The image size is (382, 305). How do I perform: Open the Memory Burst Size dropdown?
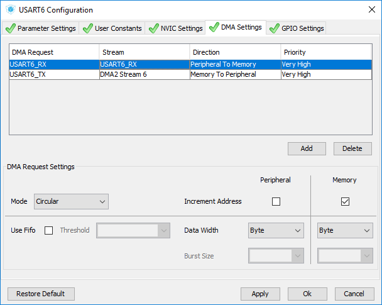pyautogui.click(x=345, y=256)
